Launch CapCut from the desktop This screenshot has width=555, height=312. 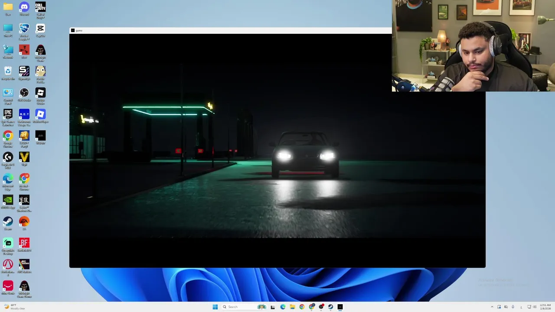pyautogui.click(x=40, y=30)
